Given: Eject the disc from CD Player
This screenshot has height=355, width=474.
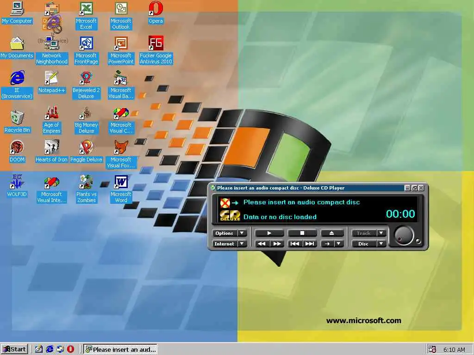Looking at the screenshot, I should point(331,233).
